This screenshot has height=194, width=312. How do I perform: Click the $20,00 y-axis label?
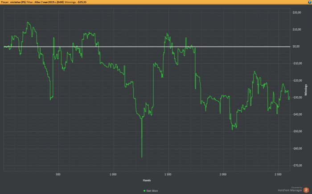coord(297,12)
